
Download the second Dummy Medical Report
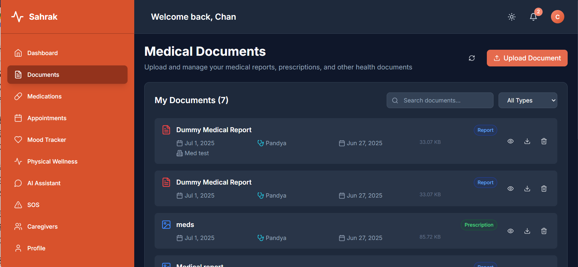[527, 189]
